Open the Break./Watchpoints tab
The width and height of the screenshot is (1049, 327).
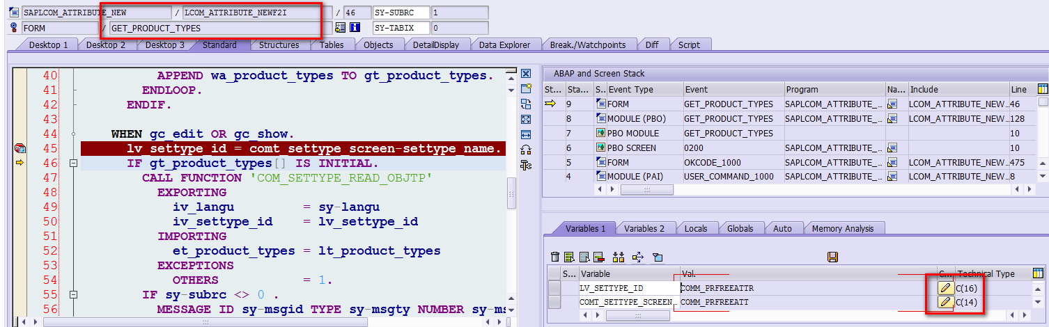click(588, 45)
